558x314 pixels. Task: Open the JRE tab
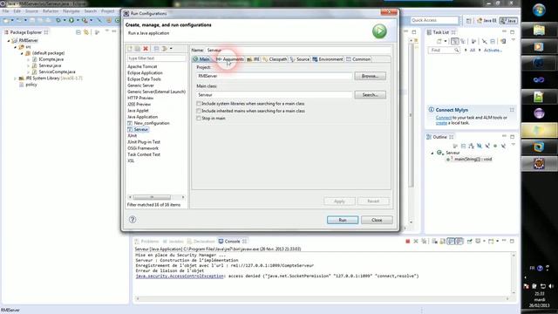254,59
